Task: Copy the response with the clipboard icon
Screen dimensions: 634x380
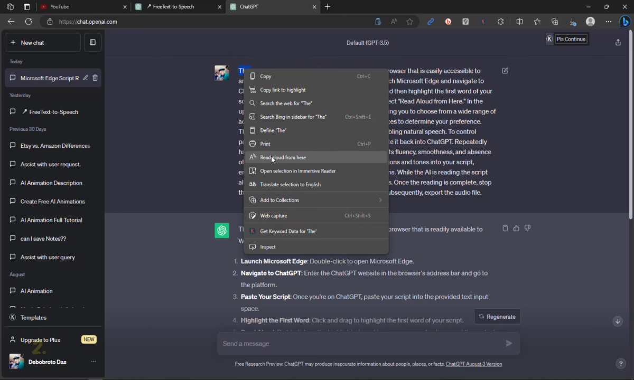Action: click(505, 229)
